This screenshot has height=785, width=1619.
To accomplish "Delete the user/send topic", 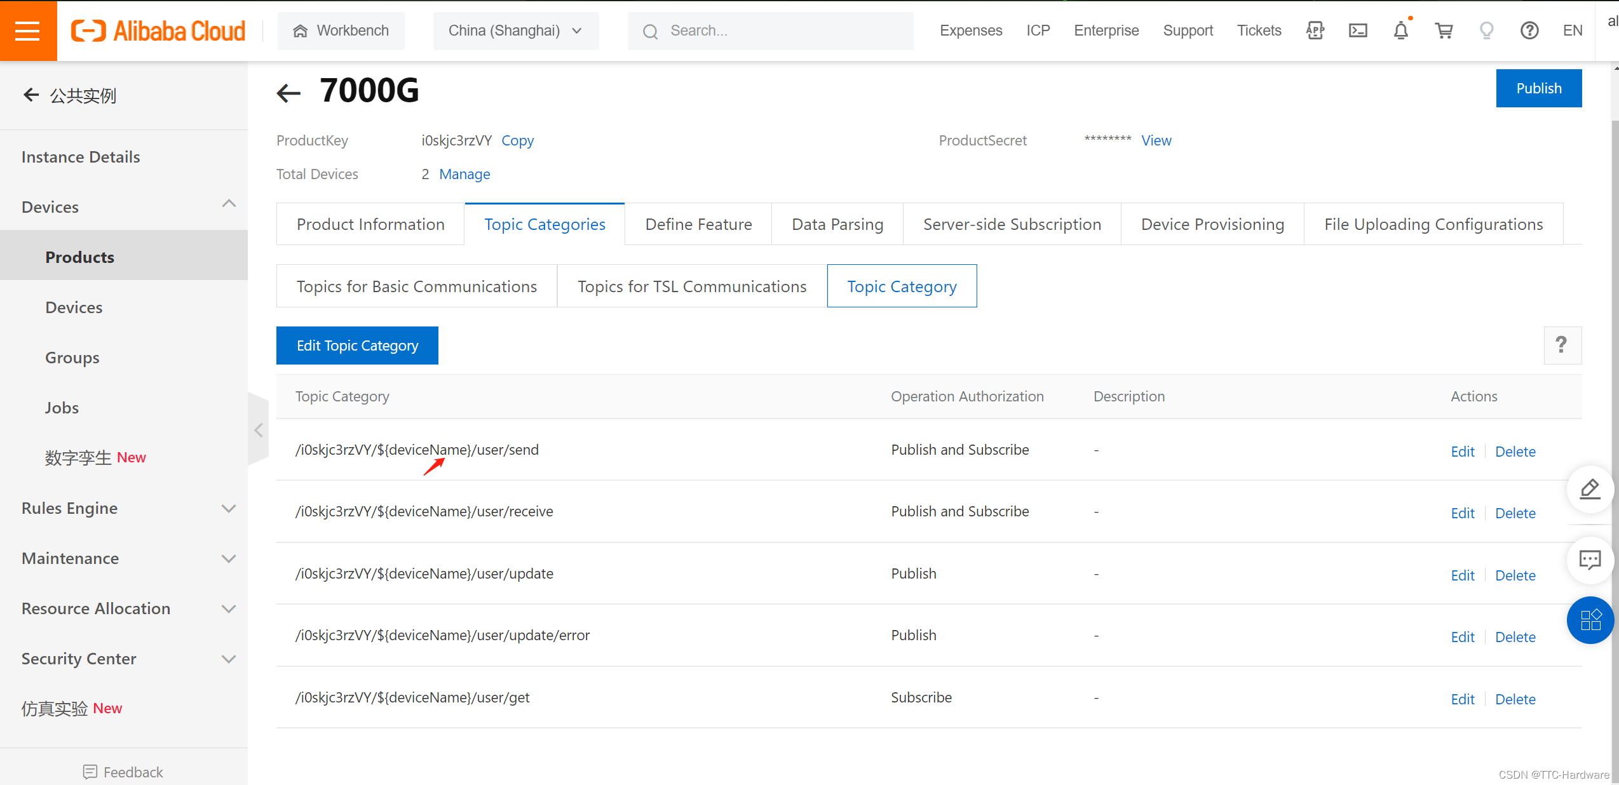I will point(1515,452).
